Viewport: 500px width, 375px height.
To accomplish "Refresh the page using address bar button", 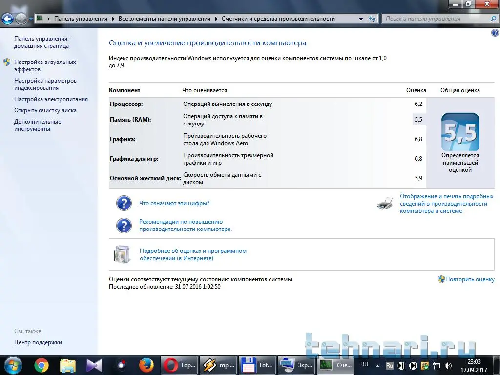I will [x=372, y=19].
